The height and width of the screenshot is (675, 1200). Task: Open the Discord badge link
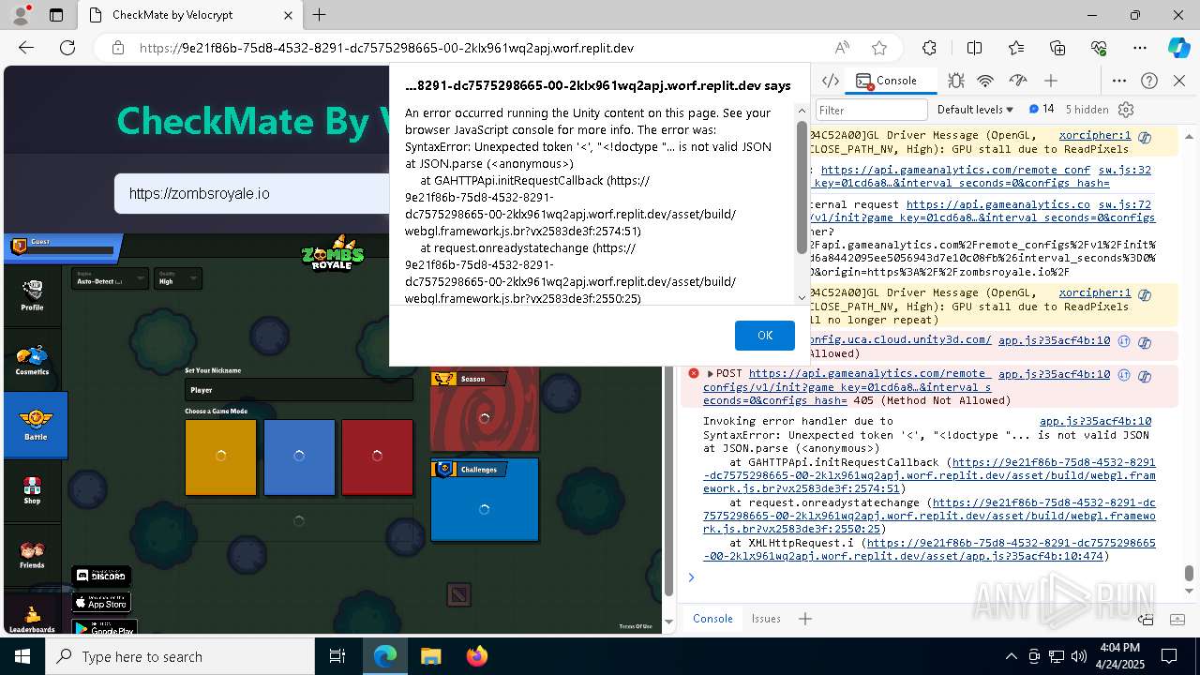pyautogui.click(x=101, y=576)
